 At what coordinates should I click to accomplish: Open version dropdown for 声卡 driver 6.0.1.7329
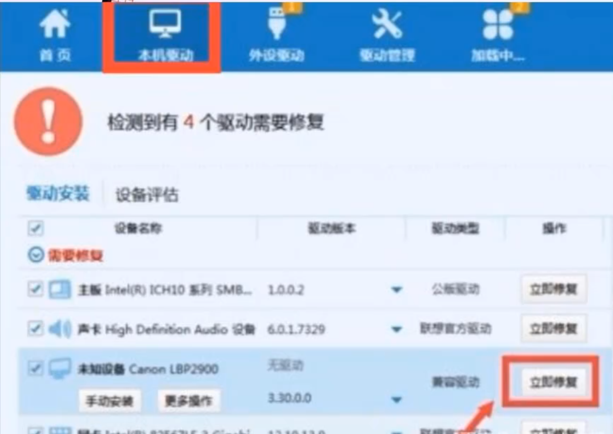click(x=397, y=329)
